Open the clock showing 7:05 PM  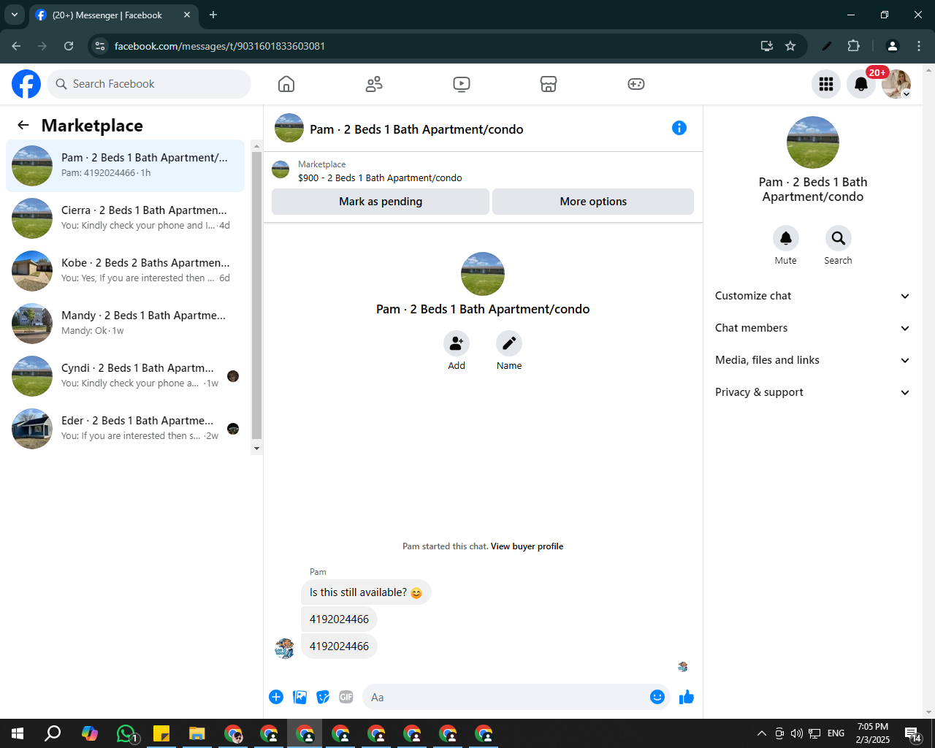(873, 733)
